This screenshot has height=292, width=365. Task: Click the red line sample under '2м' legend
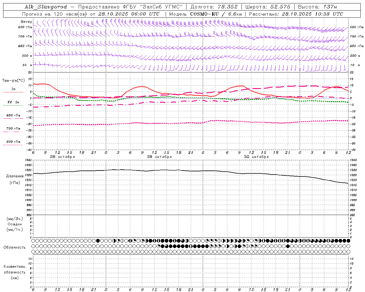tap(13, 92)
